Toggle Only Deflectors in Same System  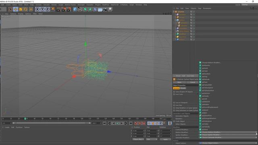[174, 111]
